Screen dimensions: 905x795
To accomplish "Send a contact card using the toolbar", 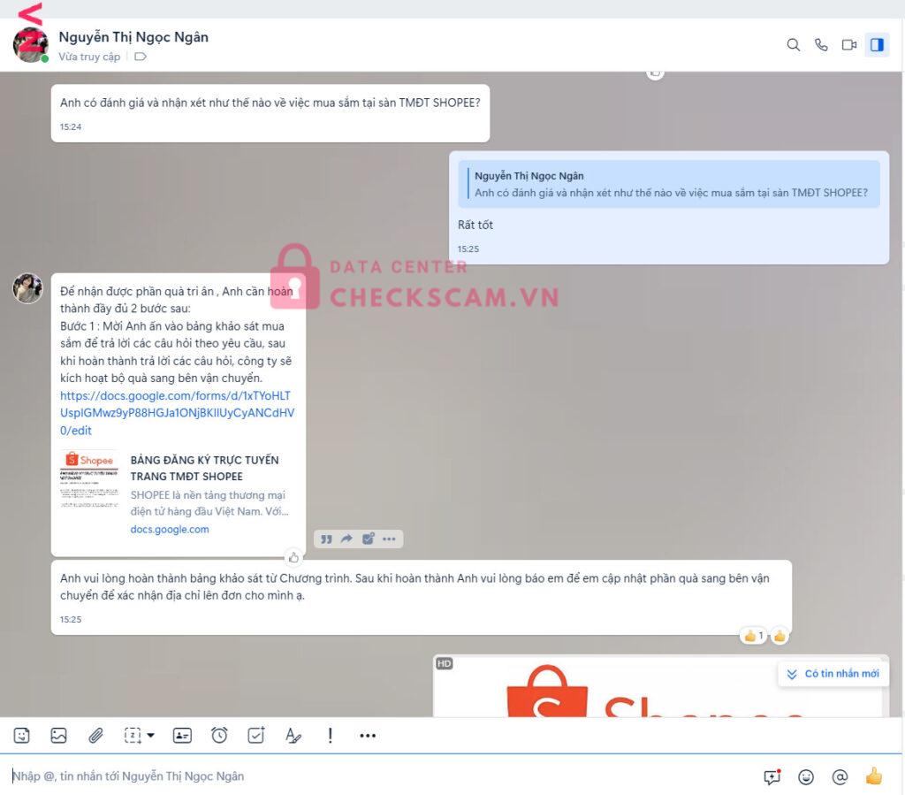I will [182, 735].
